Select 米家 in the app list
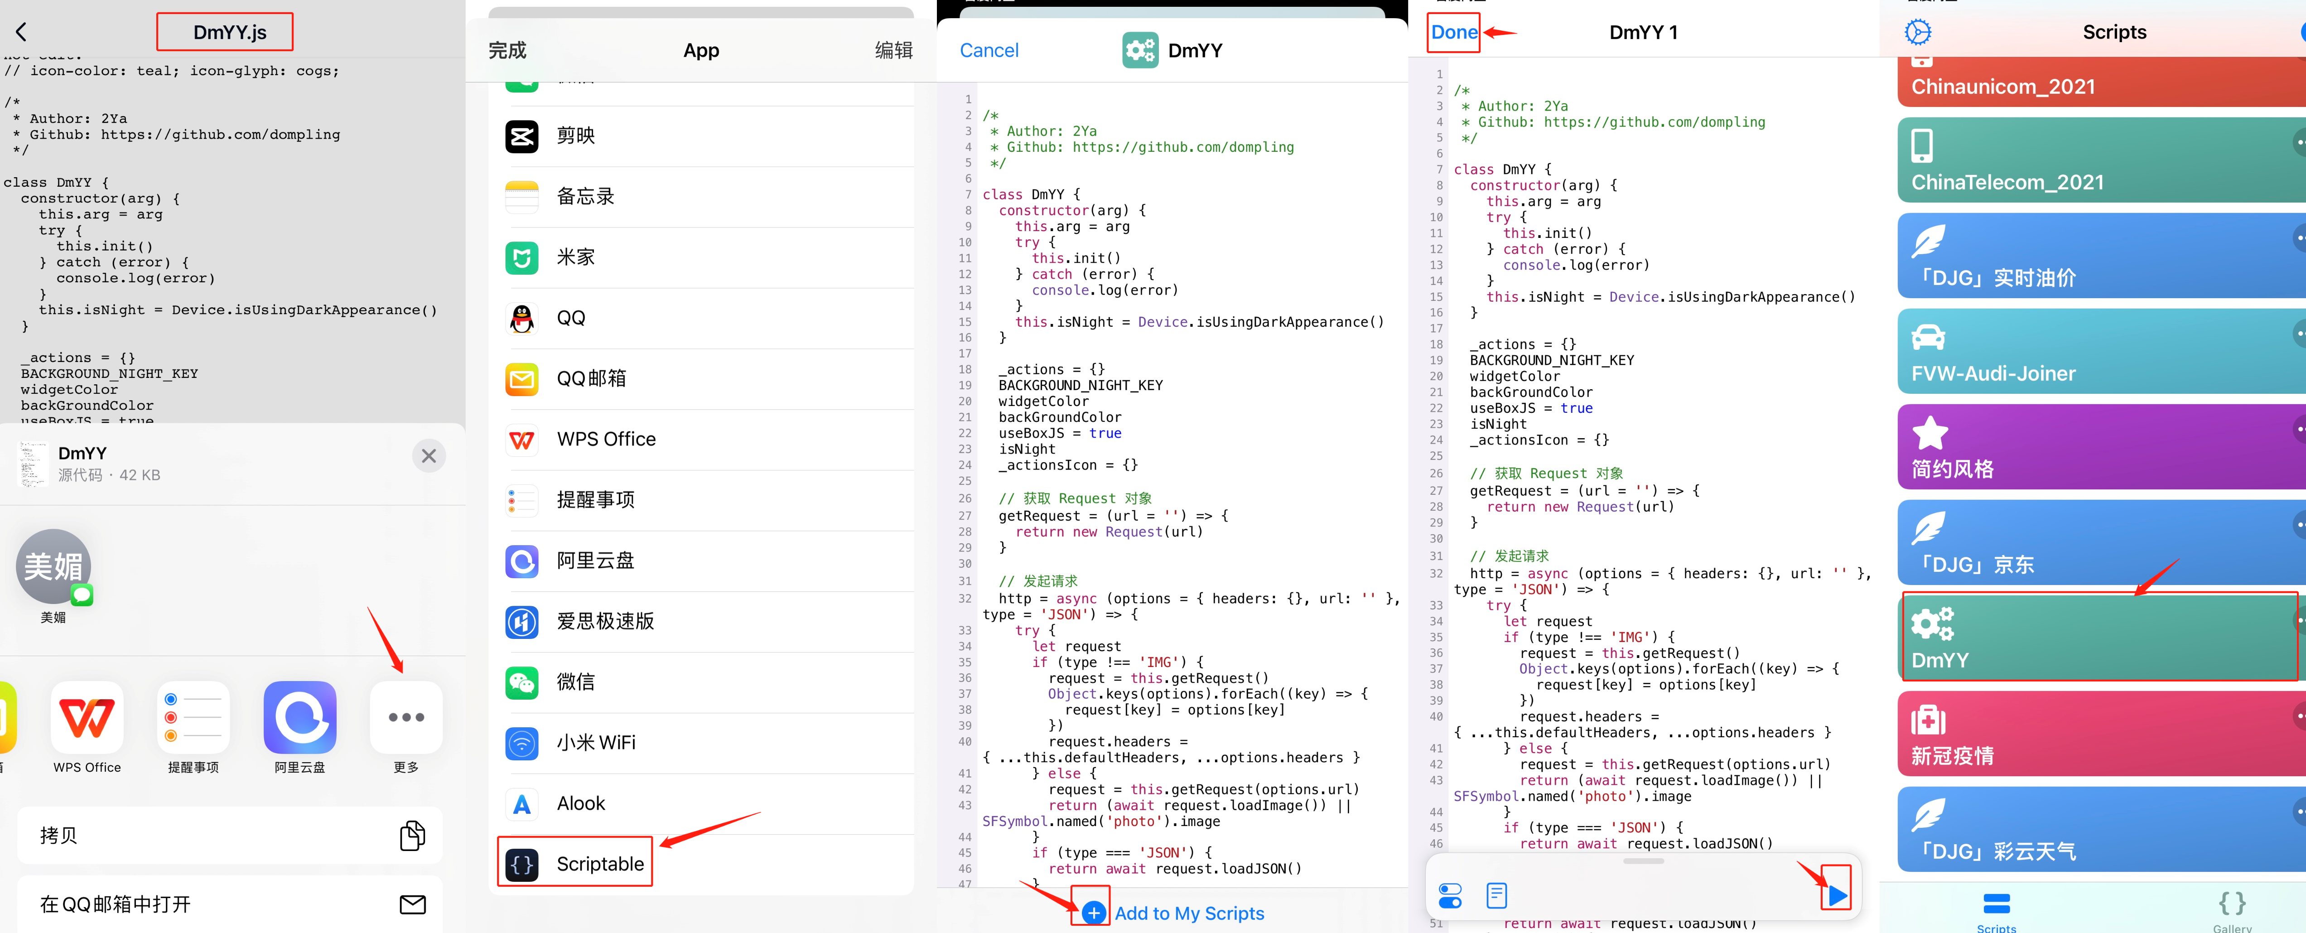Image resolution: width=2306 pixels, height=933 pixels. [x=702, y=257]
